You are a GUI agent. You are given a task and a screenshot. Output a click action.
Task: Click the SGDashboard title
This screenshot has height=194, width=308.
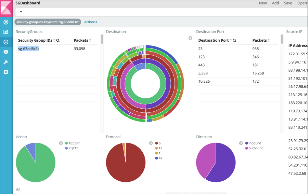28,3
